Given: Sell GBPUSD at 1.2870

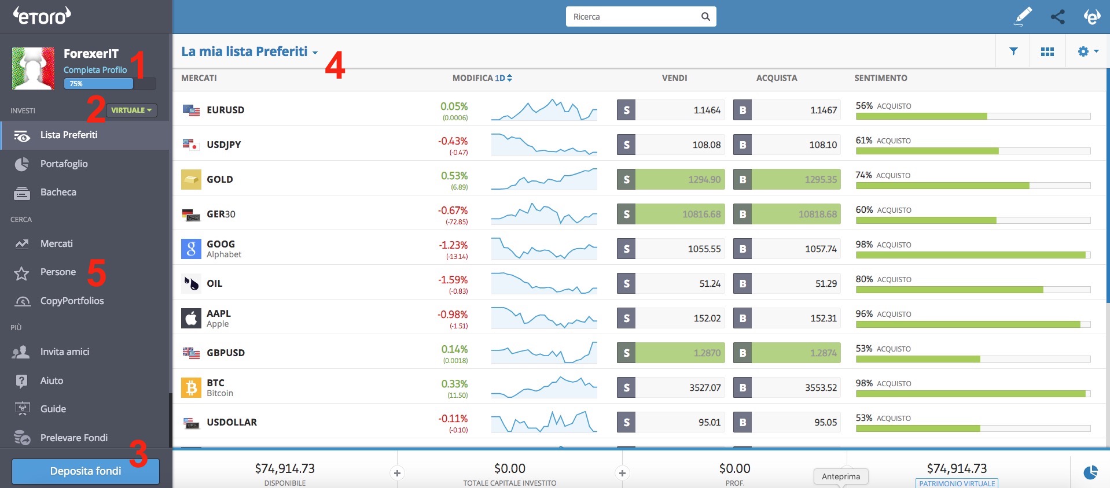Looking at the screenshot, I should coord(671,353).
